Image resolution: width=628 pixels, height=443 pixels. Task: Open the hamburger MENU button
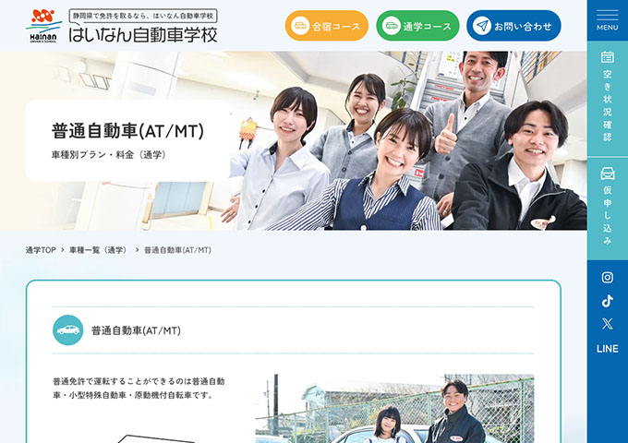[x=607, y=20]
